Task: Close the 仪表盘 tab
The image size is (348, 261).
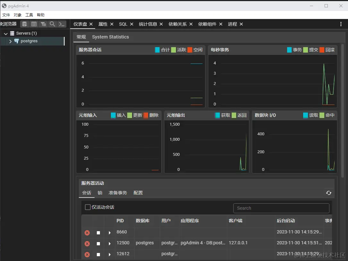Action: point(91,24)
